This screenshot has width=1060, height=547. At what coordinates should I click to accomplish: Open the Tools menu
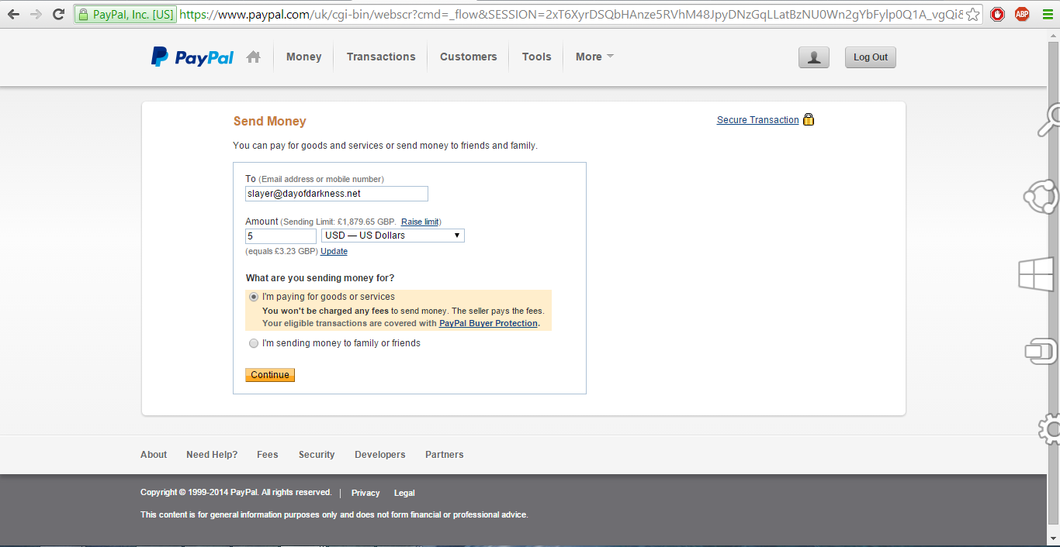pyautogui.click(x=536, y=57)
